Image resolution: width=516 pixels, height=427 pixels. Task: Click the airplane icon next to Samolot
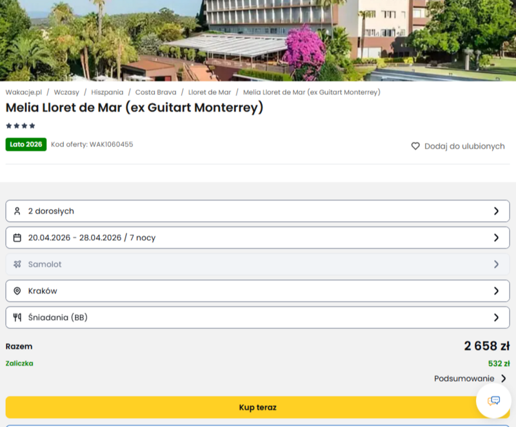coord(17,264)
